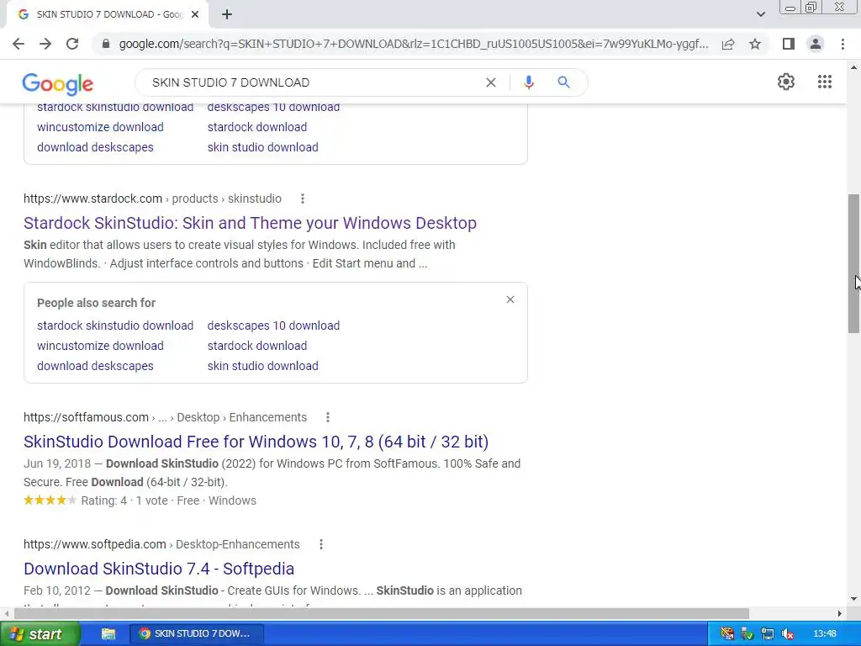Dismiss the People also search for box
Image resolution: width=861 pixels, height=646 pixels.
pyautogui.click(x=510, y=299)
